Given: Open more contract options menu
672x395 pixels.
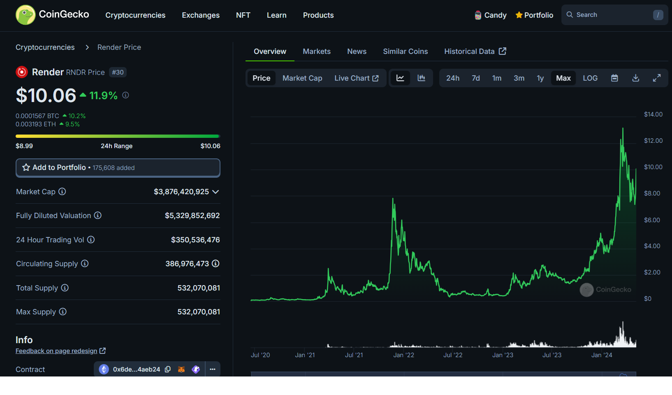Looking at the screenshot, I should tap(213, 369).
